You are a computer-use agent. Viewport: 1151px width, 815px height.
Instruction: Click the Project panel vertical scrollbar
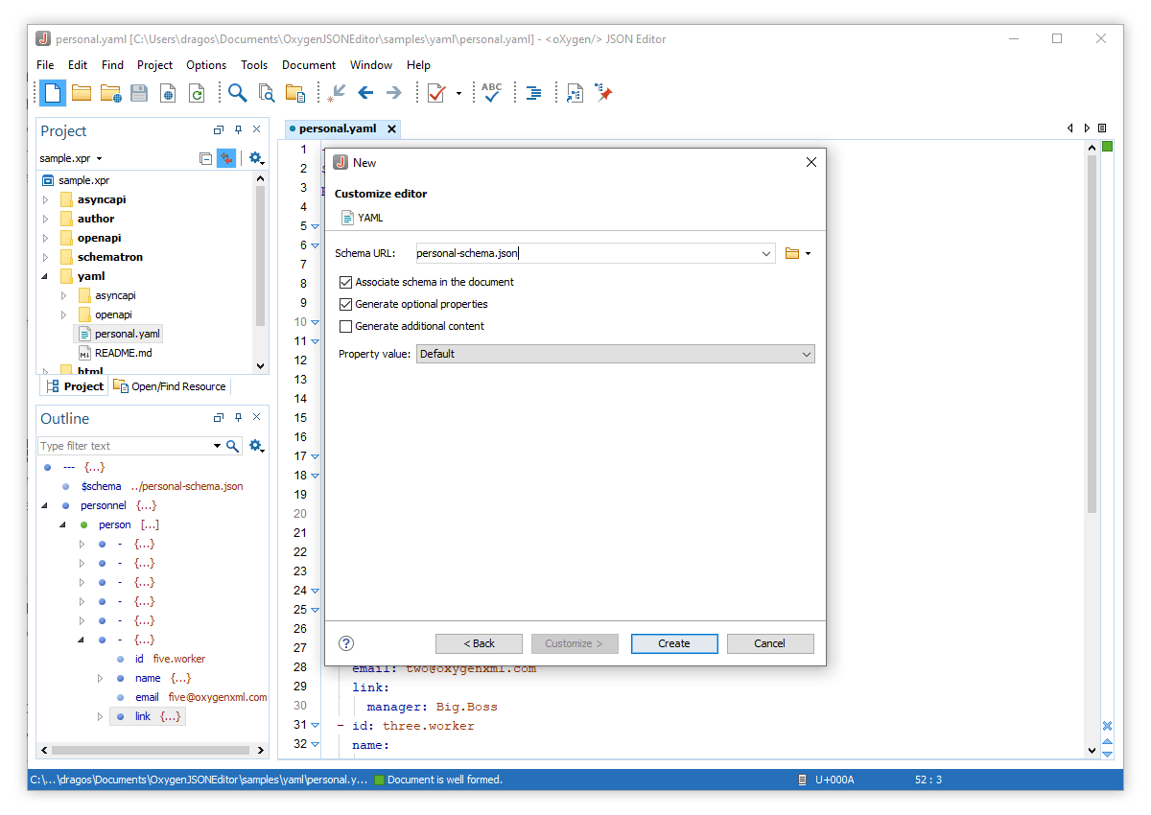click(260, 257)
